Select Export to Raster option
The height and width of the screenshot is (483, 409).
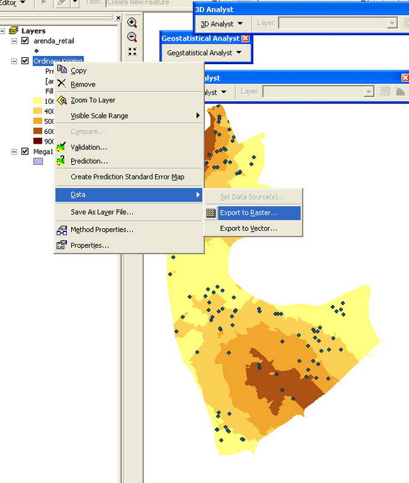249,214
